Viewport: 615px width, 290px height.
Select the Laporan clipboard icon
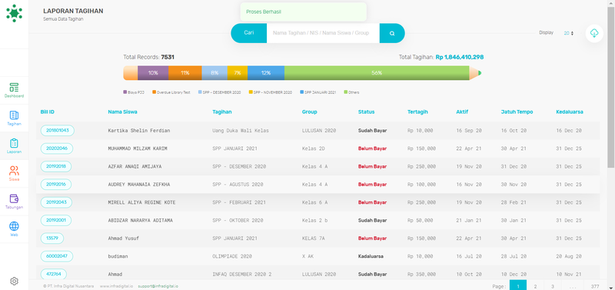click(14, 143)
